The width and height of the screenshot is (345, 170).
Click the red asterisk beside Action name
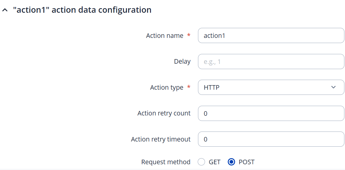tap(189, 35)
